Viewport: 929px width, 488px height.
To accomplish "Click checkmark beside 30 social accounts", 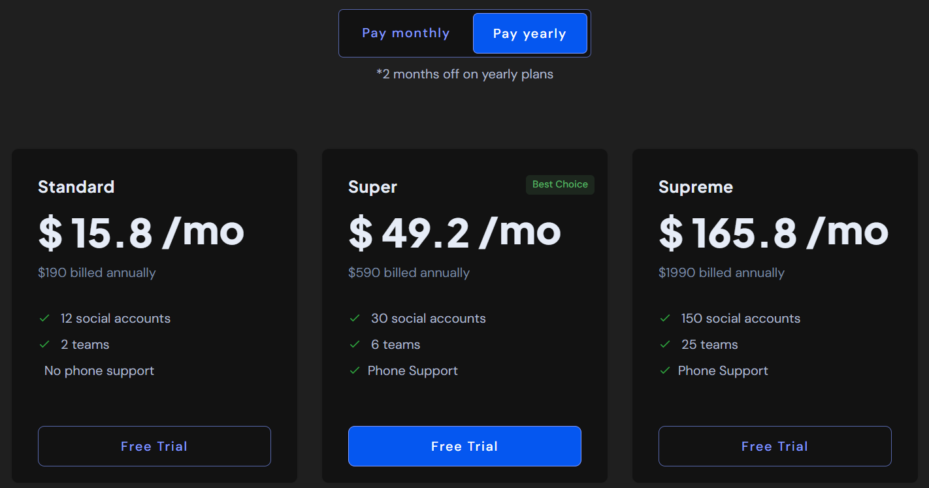I will point(355,318).
